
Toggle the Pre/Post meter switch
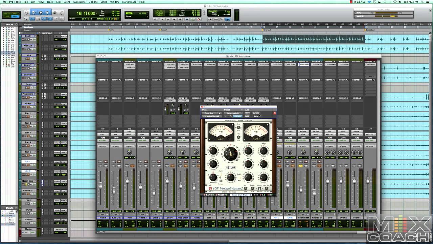tap(238, 127)
